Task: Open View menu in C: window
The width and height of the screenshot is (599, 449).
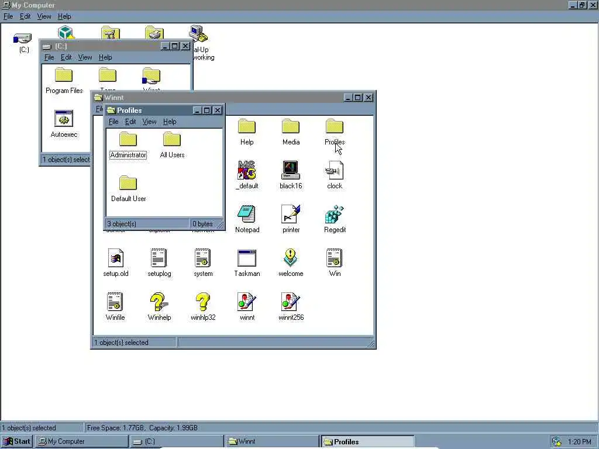Action: point(85,57)
